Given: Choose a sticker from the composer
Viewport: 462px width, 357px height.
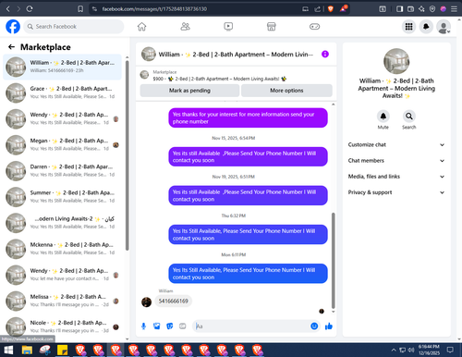Looking at the screenshot, I should 170,326.
